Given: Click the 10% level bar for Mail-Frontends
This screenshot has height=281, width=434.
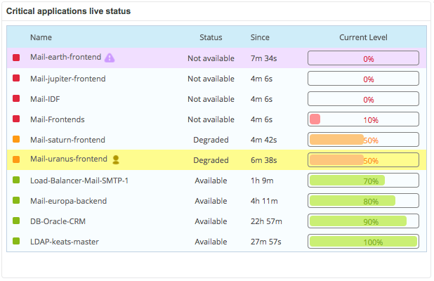Looking at the screenshot, I should (x=363, y=119).
